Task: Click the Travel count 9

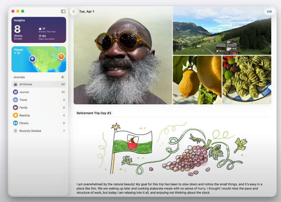Action: (64, 100)
